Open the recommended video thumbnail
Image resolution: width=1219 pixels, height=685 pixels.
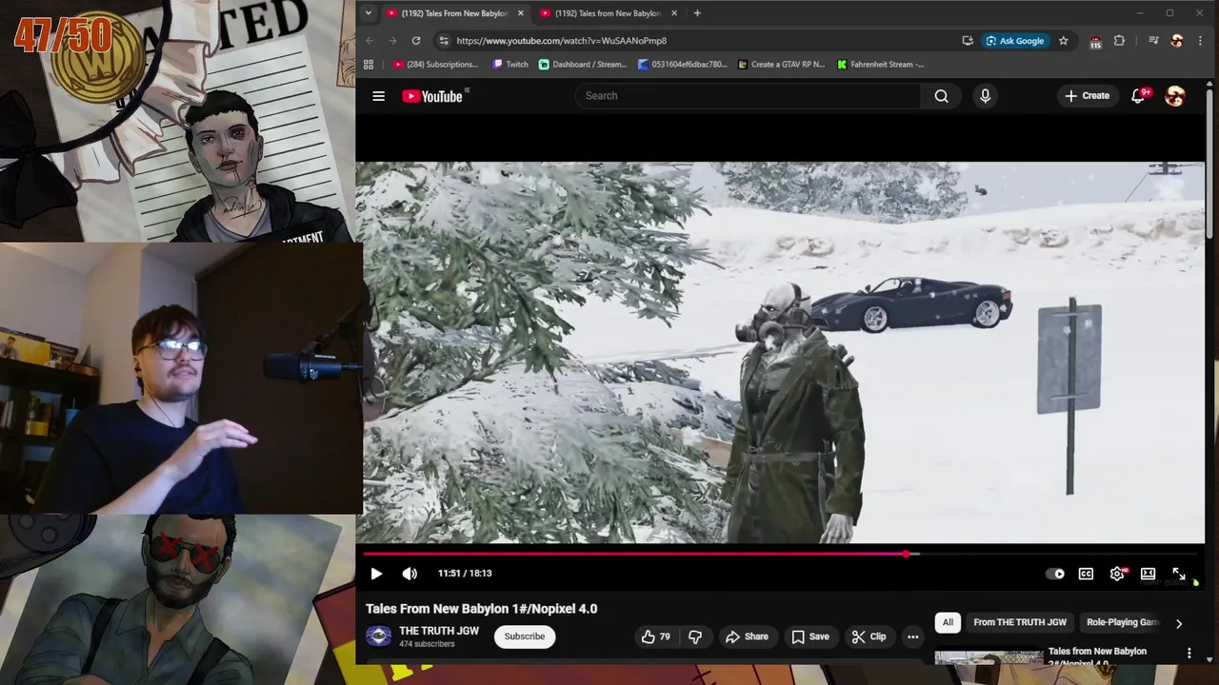click(x=989, y=657)
